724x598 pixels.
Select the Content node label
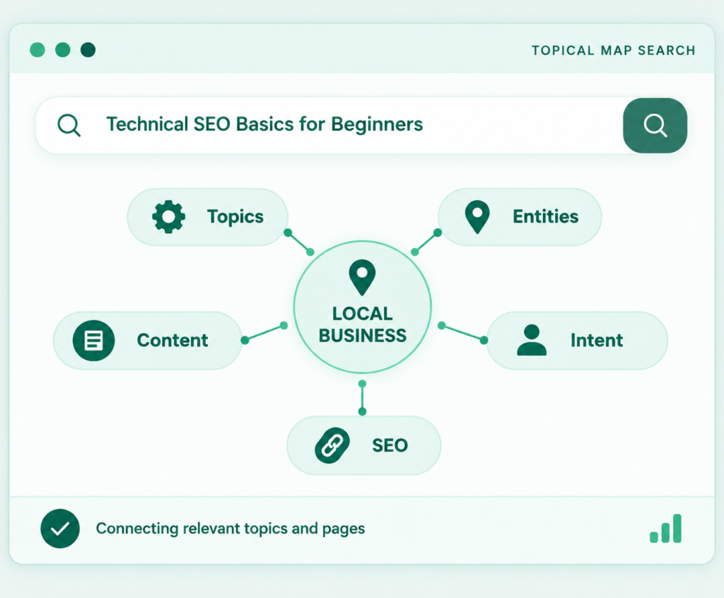click(x=173, y=340)
